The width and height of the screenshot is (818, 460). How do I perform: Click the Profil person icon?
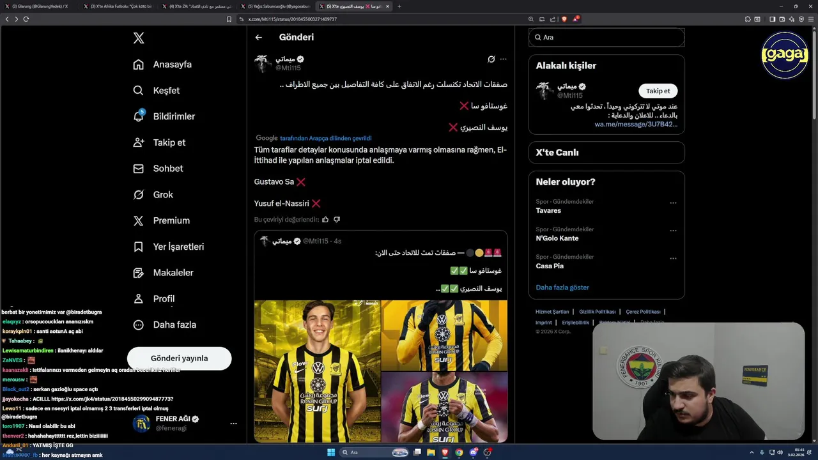[x=139, y=298]
